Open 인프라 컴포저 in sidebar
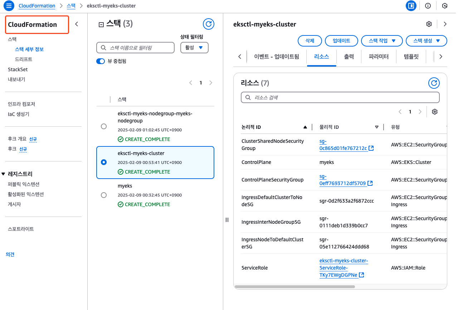Image resolution: width=458 pixels, height=310 pixels. point(21,104)
